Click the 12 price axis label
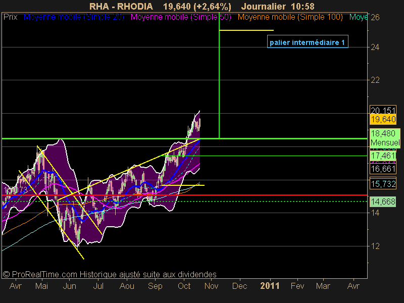 [x=375, y=246]
